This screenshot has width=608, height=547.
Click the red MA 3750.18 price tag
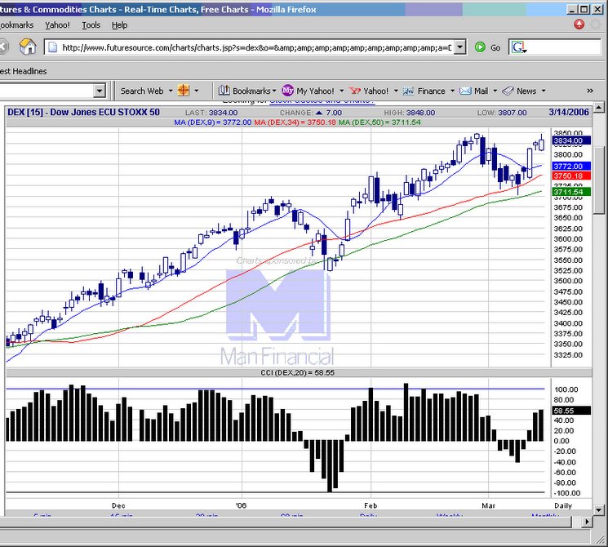(571, 176)
